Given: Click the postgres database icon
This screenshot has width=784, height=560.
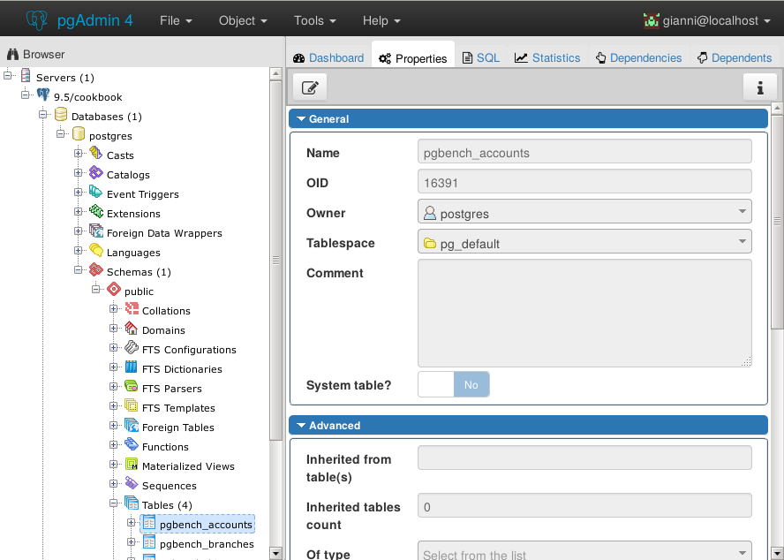Looking at the screenshot, I should 79,134.
